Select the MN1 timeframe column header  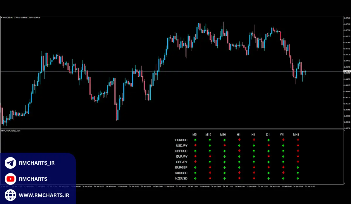[x=296, y=135]
